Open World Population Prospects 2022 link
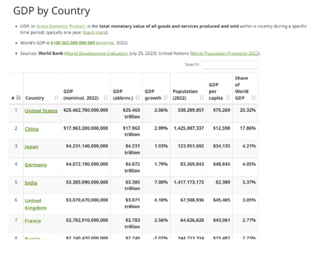This screenshot has width=321, height=254. point(225,53)
